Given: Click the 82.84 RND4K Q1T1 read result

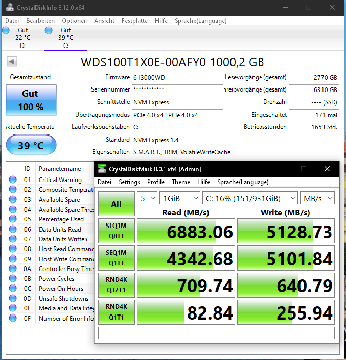Looking at the screenshot, I should tap(186, 312).
